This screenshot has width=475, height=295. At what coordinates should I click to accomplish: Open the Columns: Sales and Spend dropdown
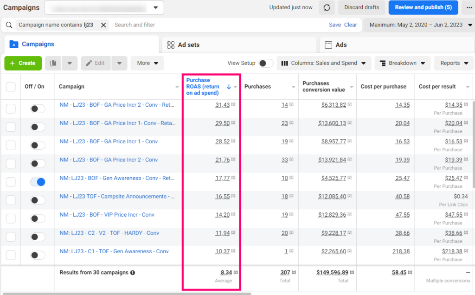[323, 63]
